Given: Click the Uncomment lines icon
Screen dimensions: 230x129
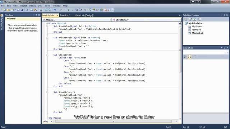Looking at the screenshot, I should (50, 10).
